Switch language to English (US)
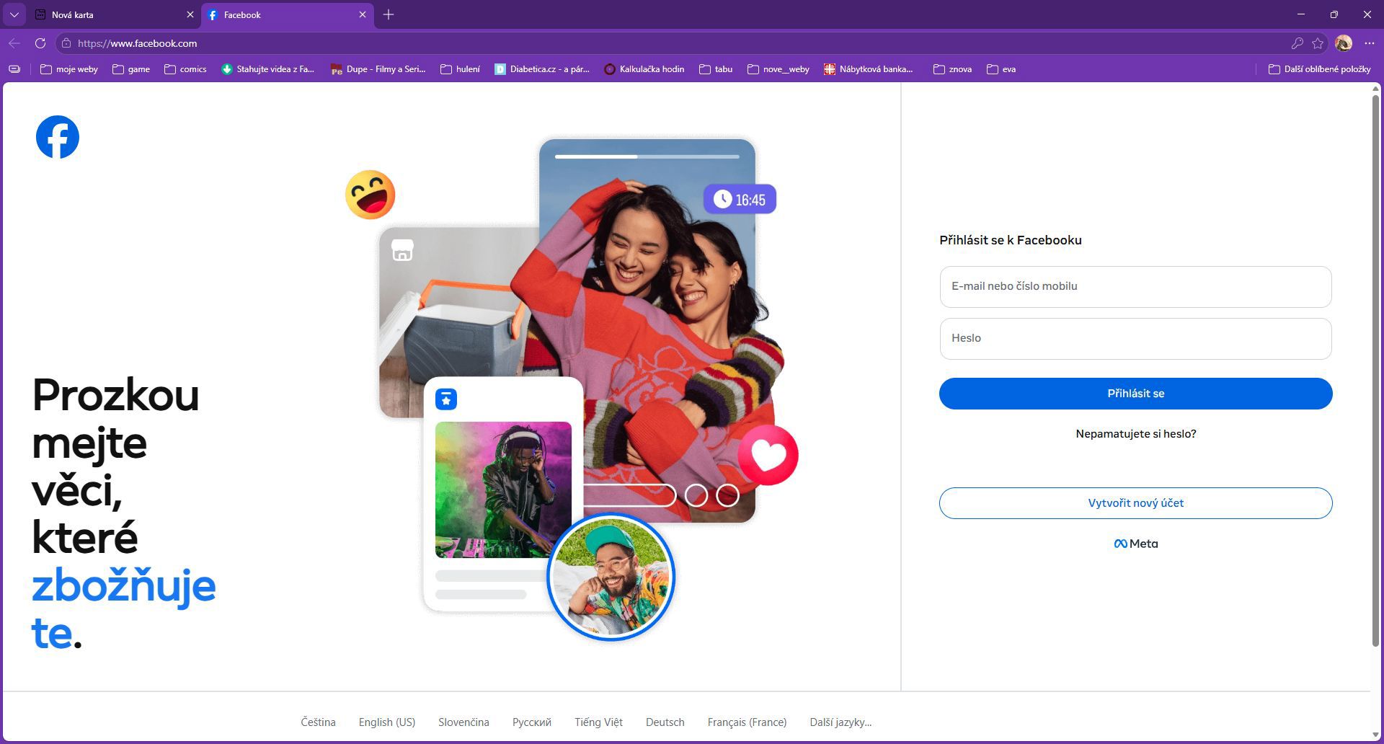The height and width of the screenshot is (744, 1384). coord(387,722)
